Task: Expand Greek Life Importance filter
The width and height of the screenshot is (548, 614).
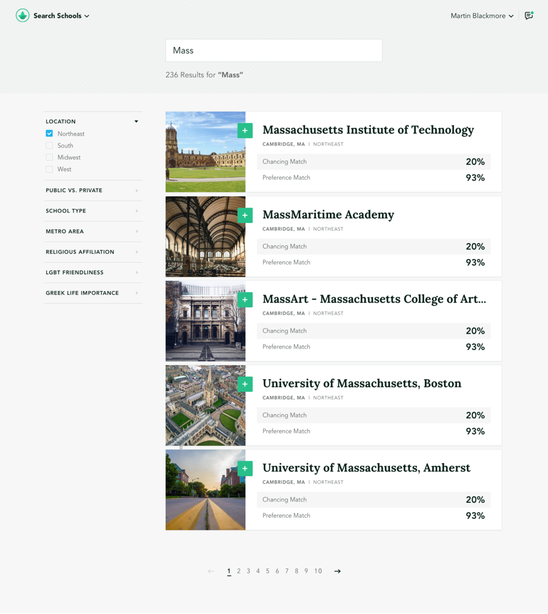Action: (93, 293)
